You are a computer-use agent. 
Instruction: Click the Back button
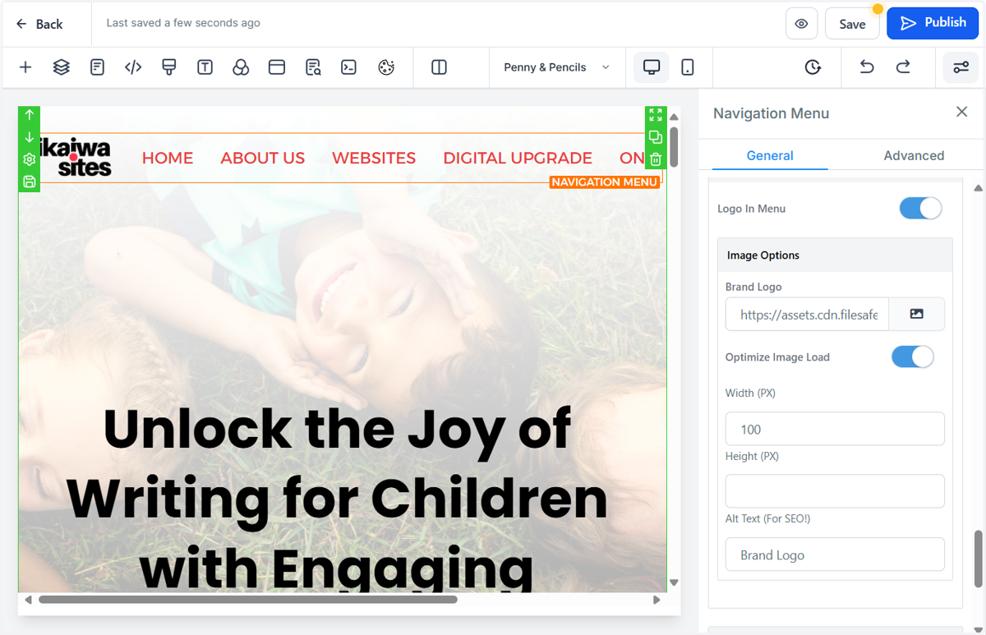coord(39,24)
